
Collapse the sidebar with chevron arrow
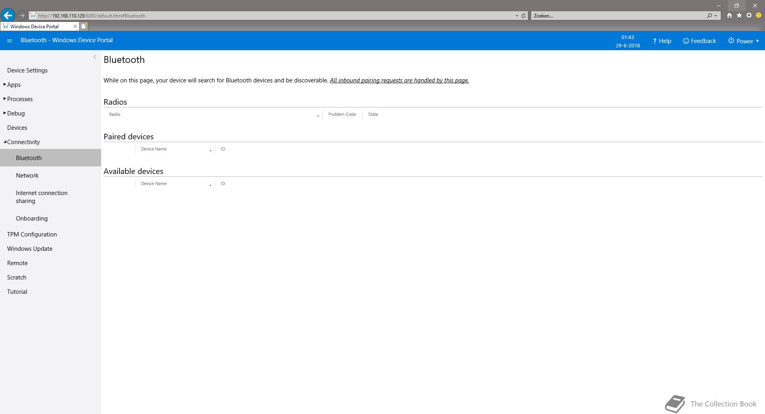[95, 57]
